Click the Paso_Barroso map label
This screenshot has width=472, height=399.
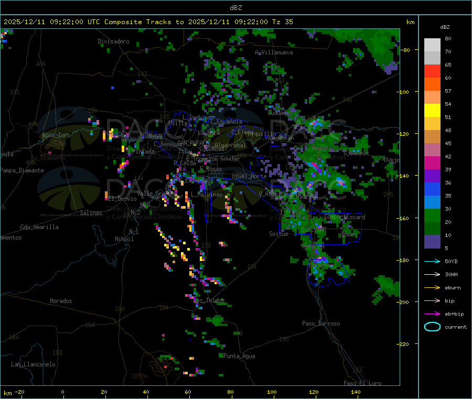321,323
